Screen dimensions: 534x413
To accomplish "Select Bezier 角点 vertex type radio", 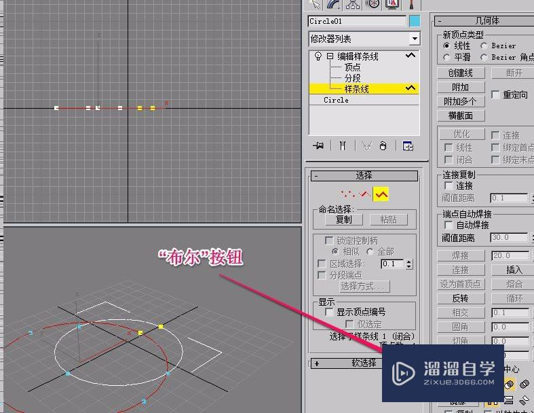I will pyautogui.click(x=484, y=57).
